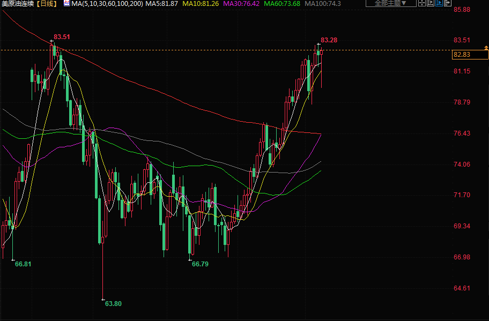
Task: Click the MA indicator chart icon
Action: [x=66, y=3]
